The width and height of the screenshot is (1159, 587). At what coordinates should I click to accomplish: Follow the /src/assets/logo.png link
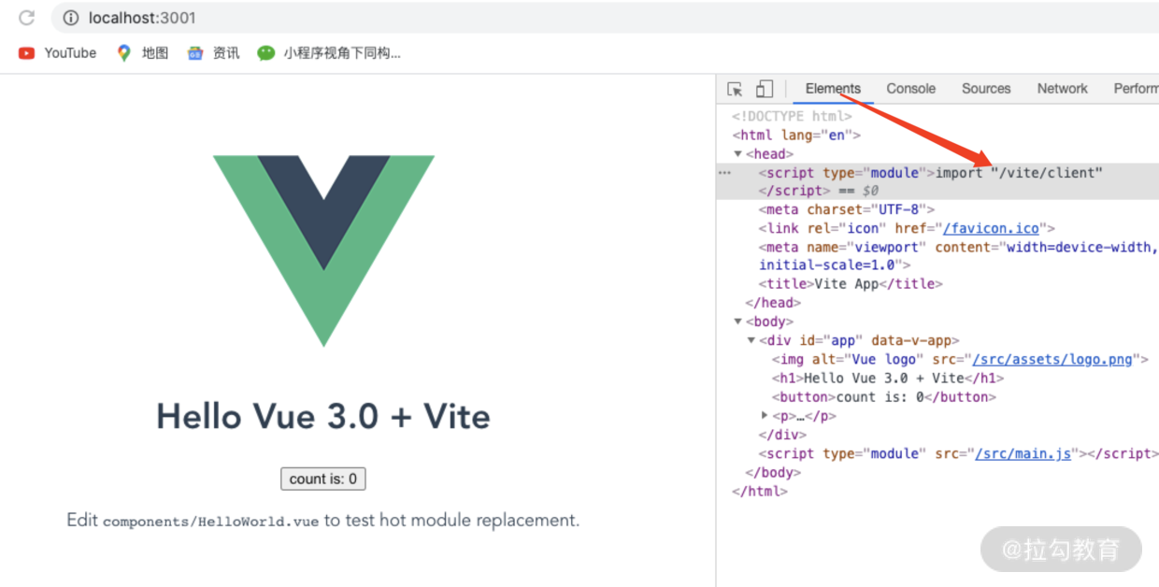click(1052, 360)
